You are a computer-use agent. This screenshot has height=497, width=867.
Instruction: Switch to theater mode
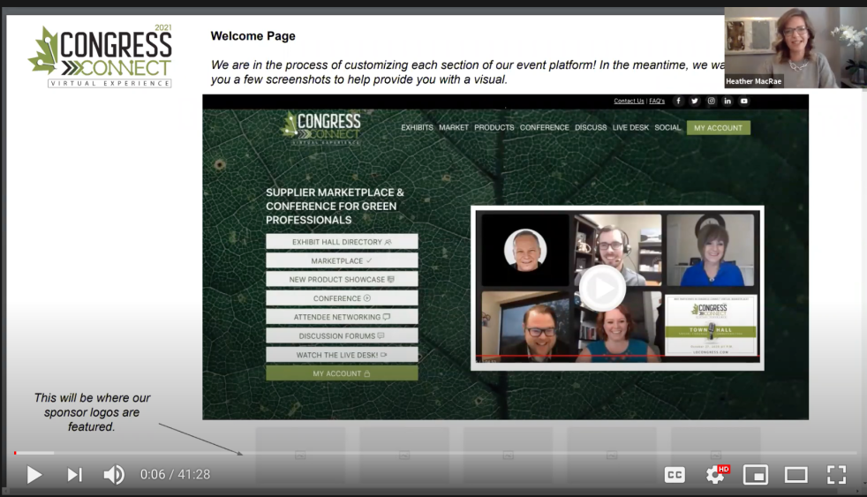click(x=795, y=475)
